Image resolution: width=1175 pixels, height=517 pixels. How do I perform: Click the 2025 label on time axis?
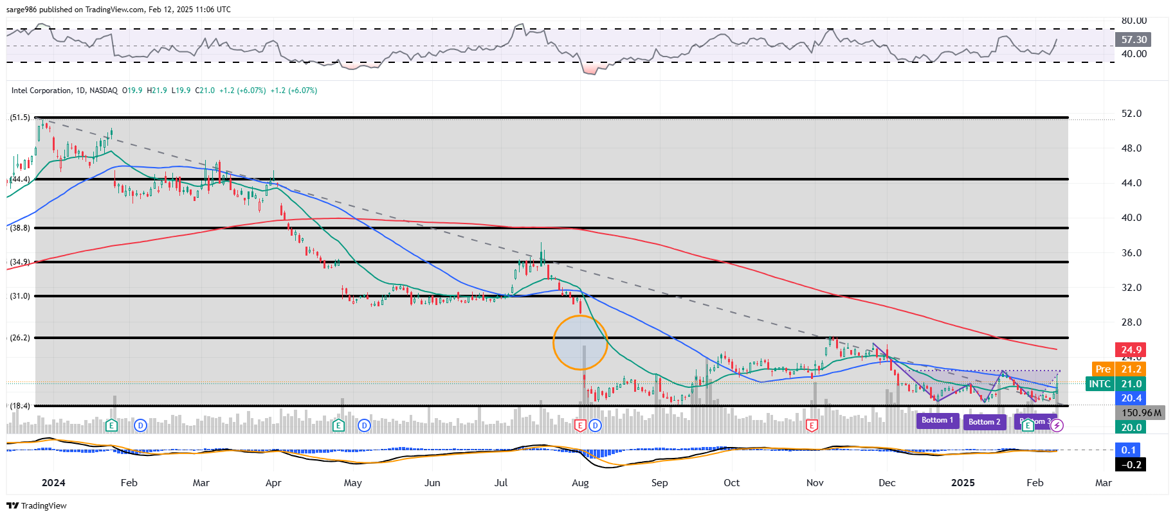(x=963, y=483)
